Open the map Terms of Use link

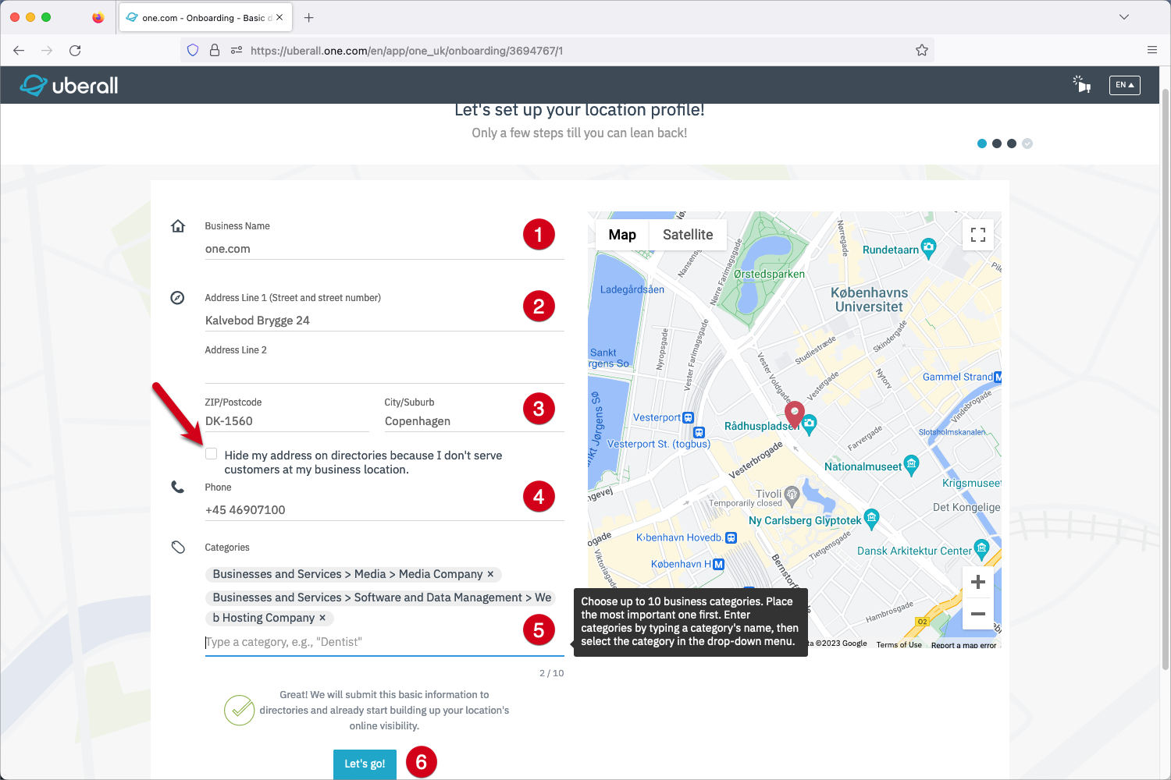899,645
